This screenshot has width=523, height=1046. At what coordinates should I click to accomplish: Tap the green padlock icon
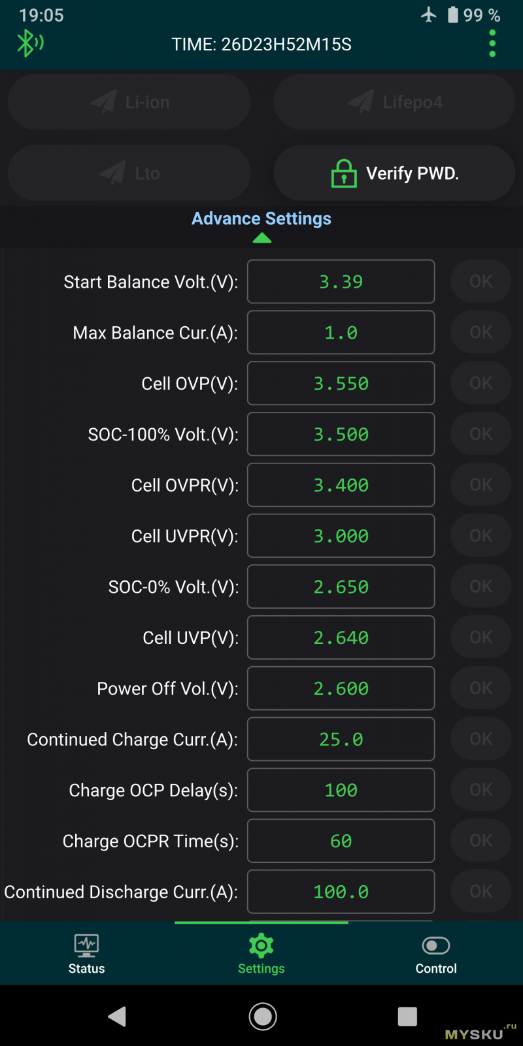(344, 173)
